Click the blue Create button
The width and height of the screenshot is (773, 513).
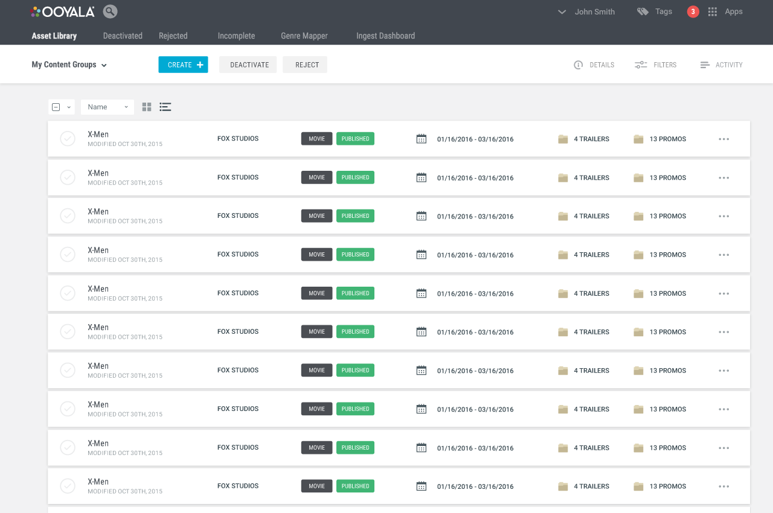(183, 65)
